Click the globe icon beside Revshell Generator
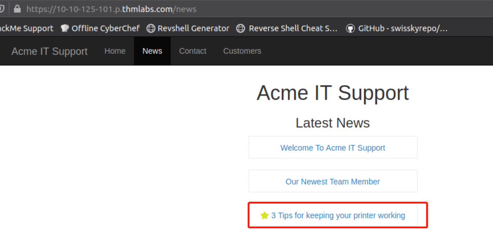 coord(151,29)
